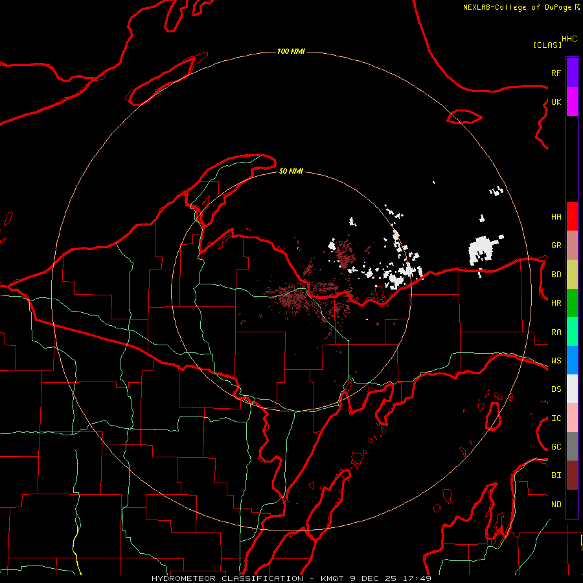Click the HR green legend swatch
Screen dimensions: 583x583
[x=572, y=303]
